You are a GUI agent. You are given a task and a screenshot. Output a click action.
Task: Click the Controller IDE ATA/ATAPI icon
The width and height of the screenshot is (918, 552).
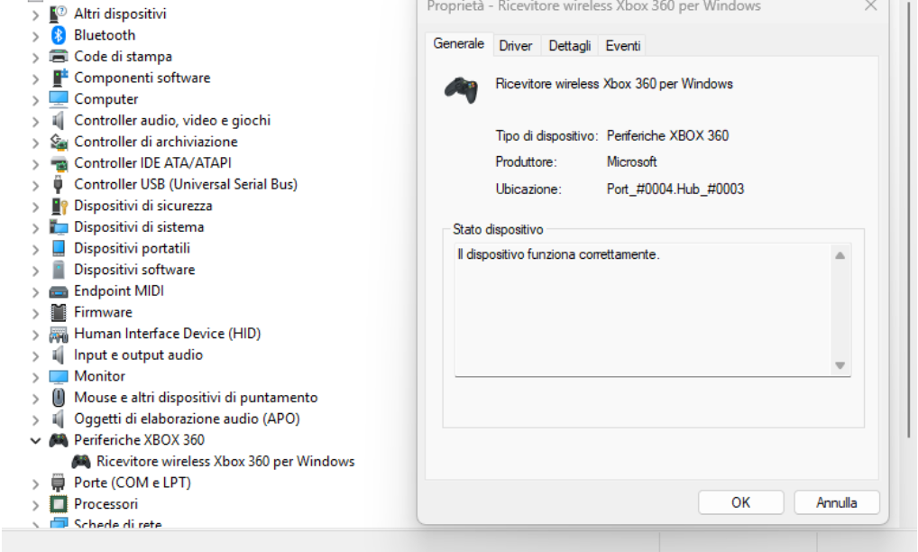59,163
